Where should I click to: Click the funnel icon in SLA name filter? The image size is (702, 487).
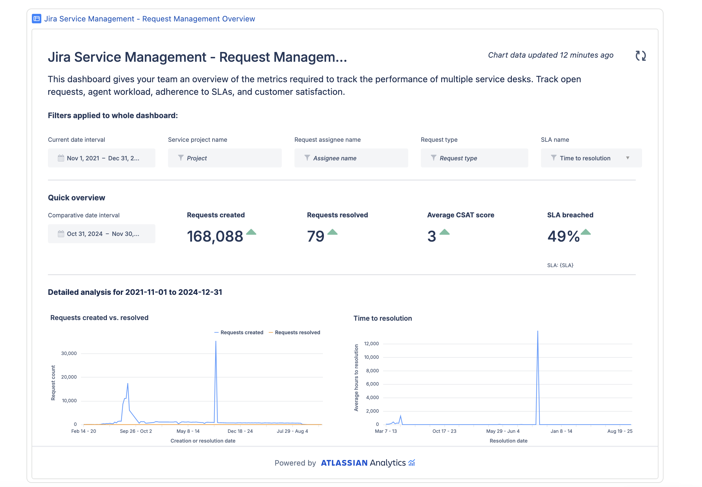[x=553, y=158]
